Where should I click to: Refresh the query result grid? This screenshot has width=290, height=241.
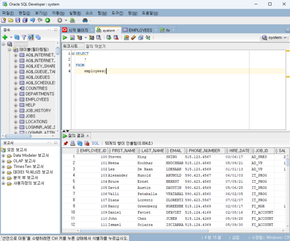point(79,143)
